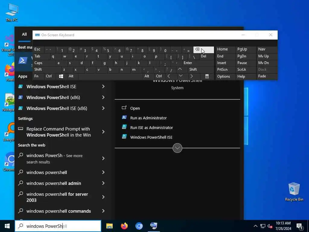This screenshot has width=309, height=232.
Task: Toggle the right Shift key
Action: pyautogui.click(x=201, y=69)
